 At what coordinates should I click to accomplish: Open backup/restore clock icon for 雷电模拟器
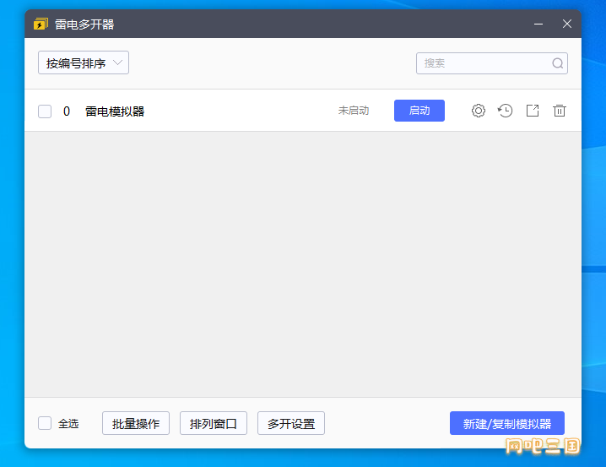(x=505, y=111)
